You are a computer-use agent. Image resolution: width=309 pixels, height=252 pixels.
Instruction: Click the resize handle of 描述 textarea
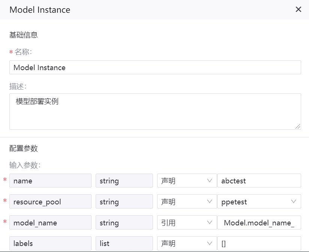[x=298, y=127]
